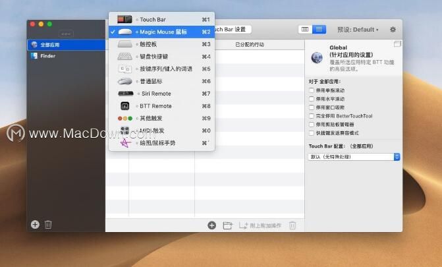Image resolution: width=442 pixels, height=267 pixels.
Task: Open Touch Bar 配置 默认 dropdown
Action: [354, 157]
